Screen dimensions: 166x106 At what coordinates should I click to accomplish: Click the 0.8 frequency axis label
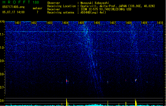coord(2,74)
